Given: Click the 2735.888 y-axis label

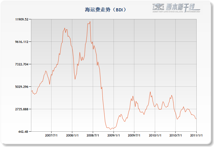Looking at the screenshot, I should tap(22, 109).
